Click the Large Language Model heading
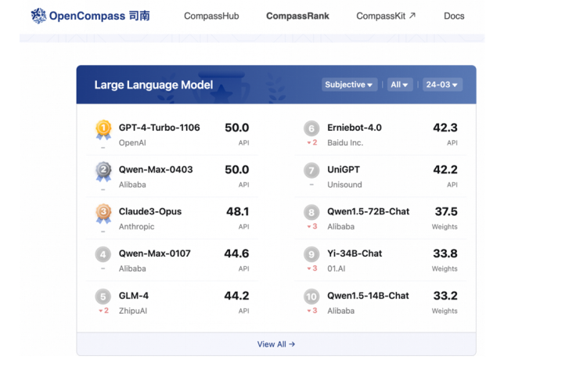The image size is (576, 367). [x=153, y=85]
